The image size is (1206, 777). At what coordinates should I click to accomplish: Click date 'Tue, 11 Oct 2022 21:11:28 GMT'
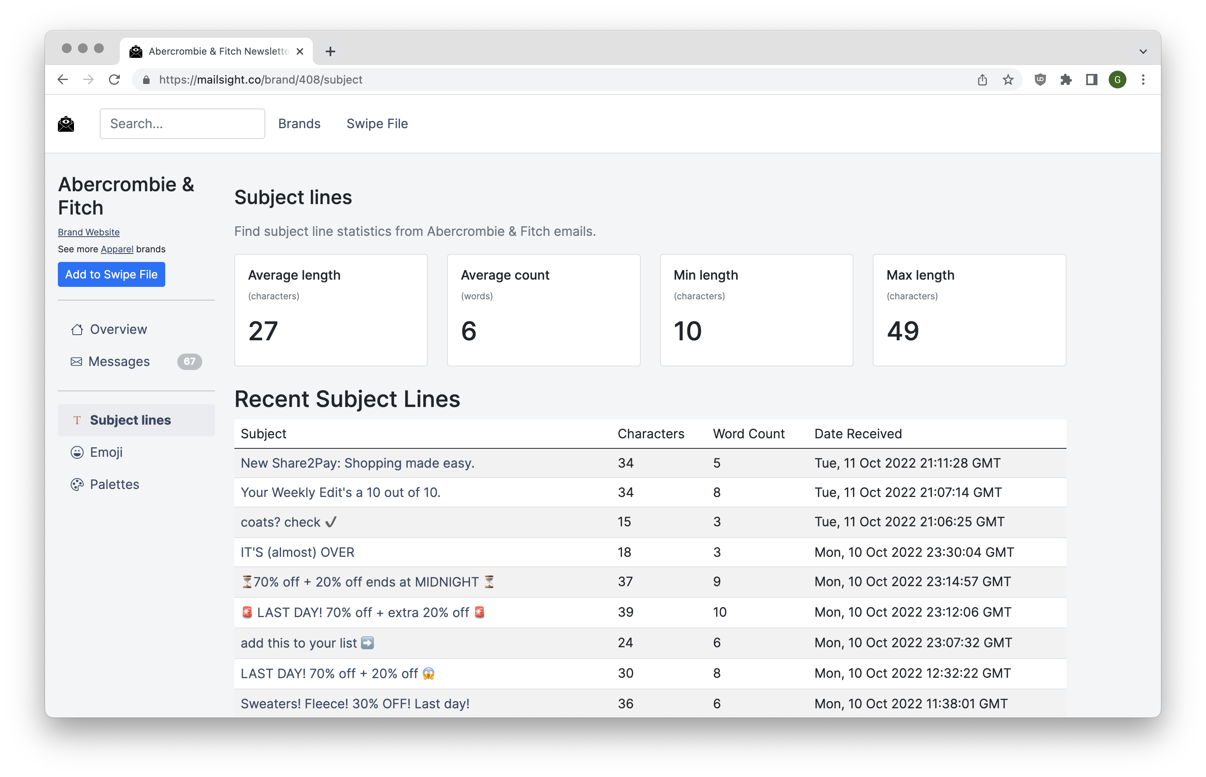point(907,463)
